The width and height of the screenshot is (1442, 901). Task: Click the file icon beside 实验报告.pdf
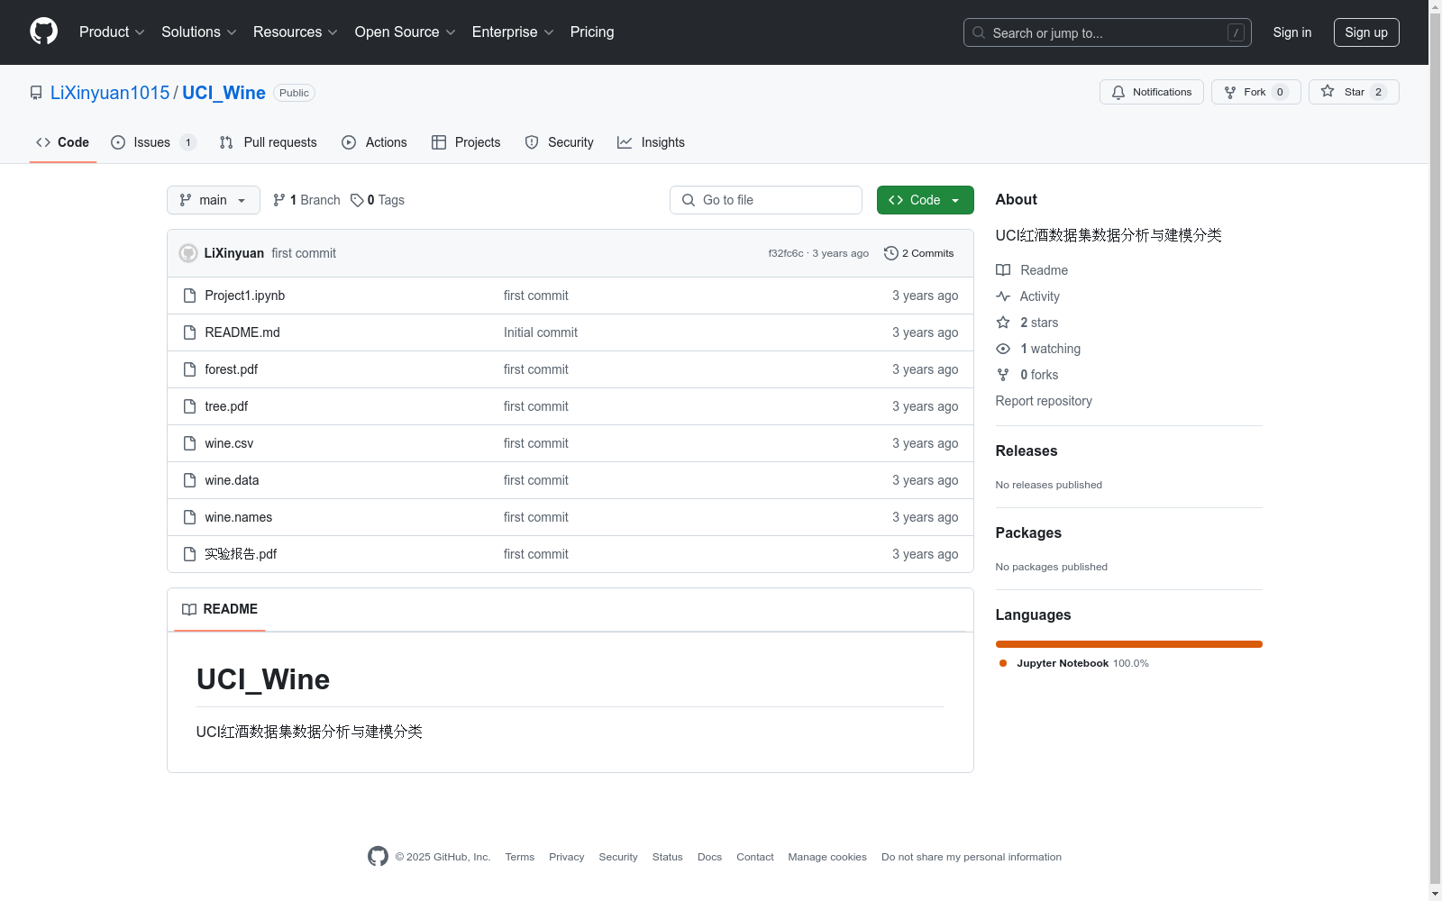tap(189, 554)
